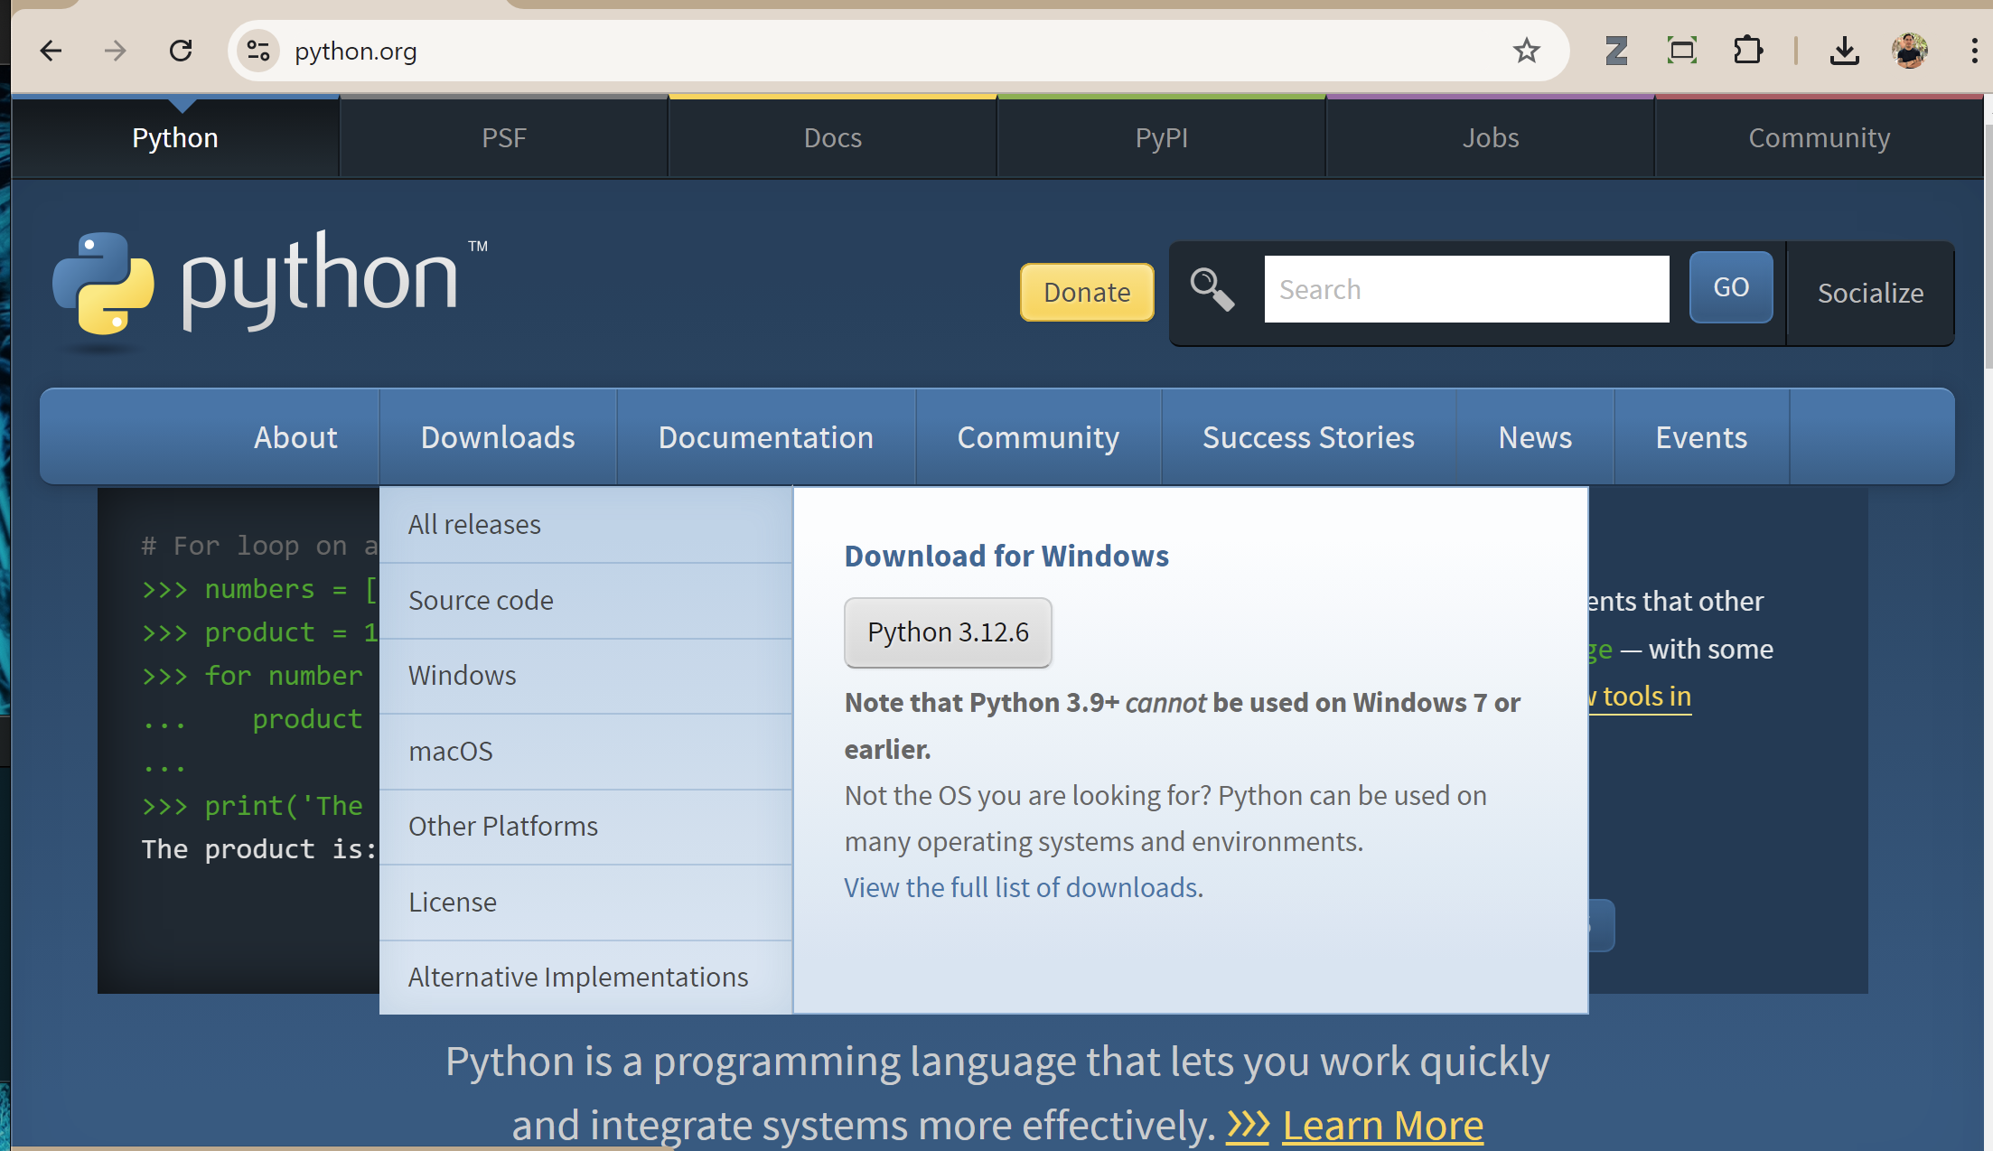
Task: Bookmark this page with the star icon
Action: pyautogui.click(x=1526, y=51)
